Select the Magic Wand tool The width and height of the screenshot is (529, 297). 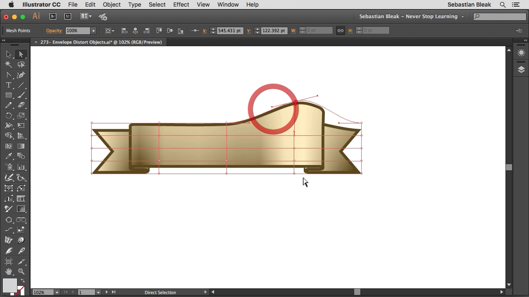click(9, 65)
